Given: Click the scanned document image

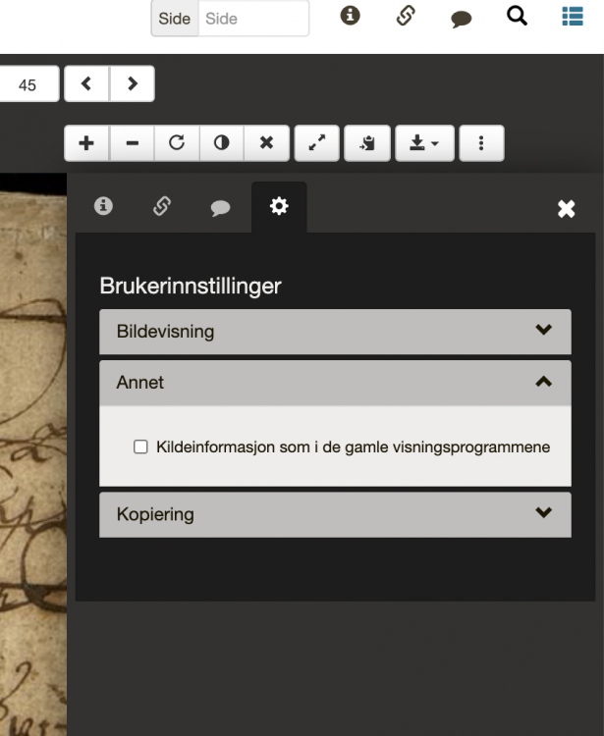Looking at the screenshot, I should (32, 454).
